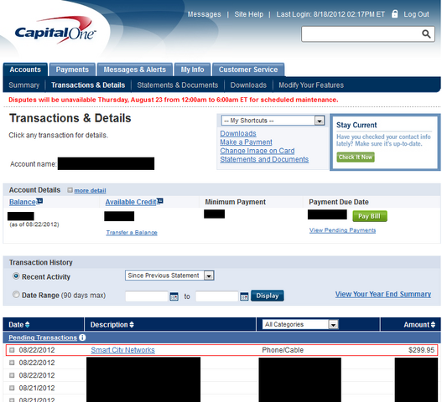This screenshot has width=442, height=402.
Task: Open the start date calendar picker icon
Action: coord(174,296)
